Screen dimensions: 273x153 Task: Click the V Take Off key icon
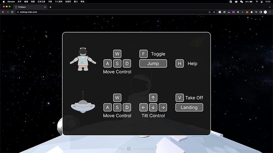180,98
